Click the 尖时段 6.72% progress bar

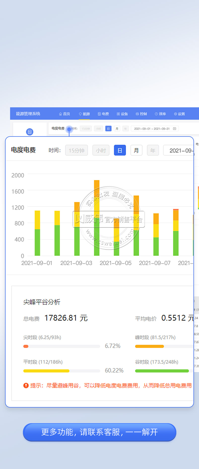(x=62, y=346)
